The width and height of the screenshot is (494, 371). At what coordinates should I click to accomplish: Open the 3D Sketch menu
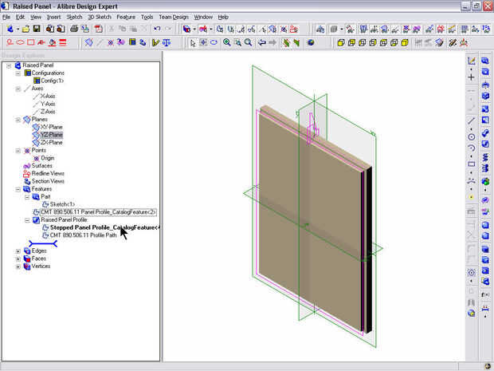[99, 17]
